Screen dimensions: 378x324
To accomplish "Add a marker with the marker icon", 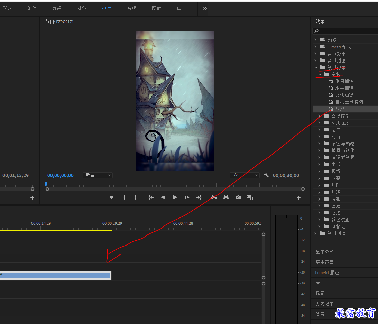I will tap(111, 197).
